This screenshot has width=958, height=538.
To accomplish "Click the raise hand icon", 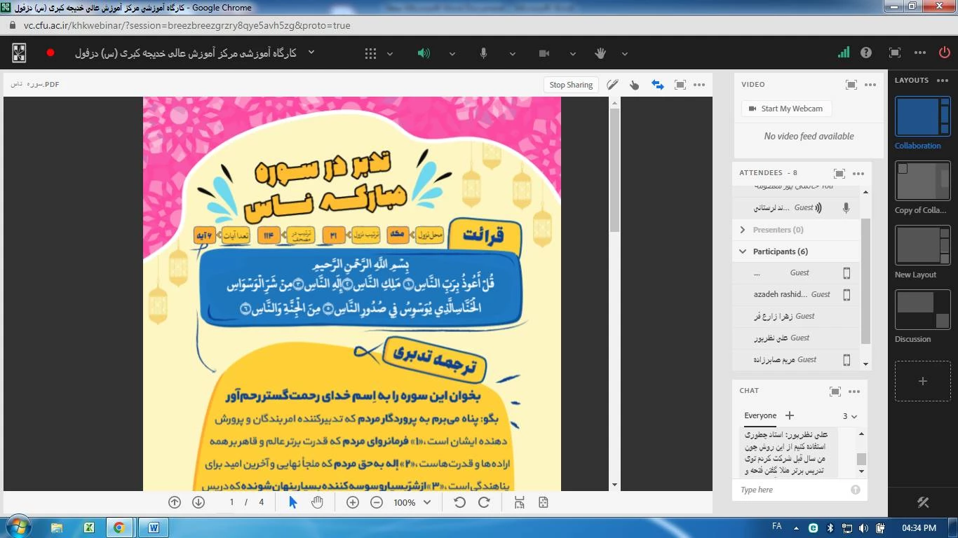I will [600, 53].
